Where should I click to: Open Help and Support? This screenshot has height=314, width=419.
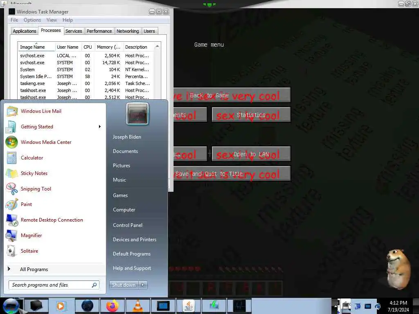[x=132, y=268]
